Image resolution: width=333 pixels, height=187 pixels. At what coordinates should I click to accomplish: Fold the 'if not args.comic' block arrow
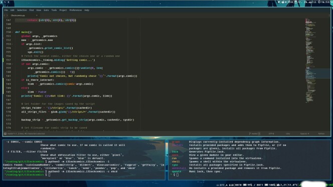tap(12, 64)
